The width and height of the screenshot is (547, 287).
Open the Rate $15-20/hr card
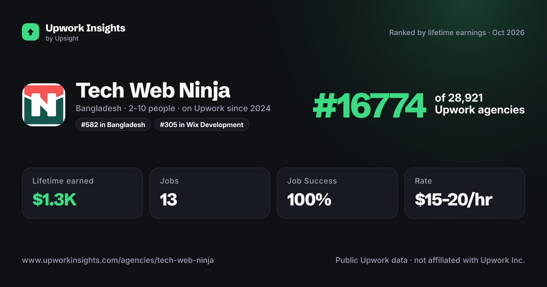pyautogui.click(x=464, y=193)
